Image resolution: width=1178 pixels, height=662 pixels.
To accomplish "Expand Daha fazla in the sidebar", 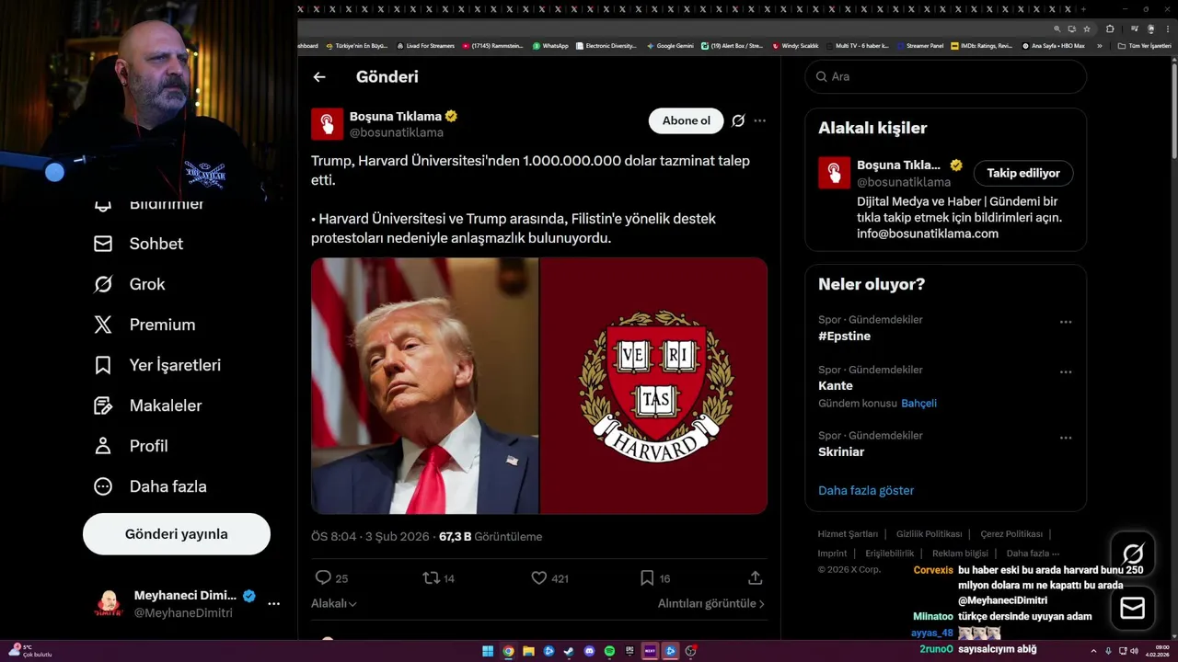I will coord(150,486).
